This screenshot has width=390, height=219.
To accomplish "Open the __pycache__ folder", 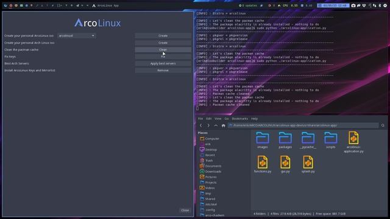I will click(308, 139).
